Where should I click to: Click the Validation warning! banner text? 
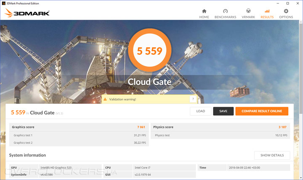tap(122, 99)
